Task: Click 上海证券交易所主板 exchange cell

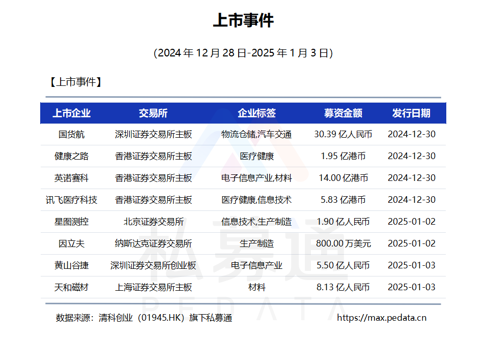Action: (x=154, y=288)
